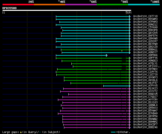This screenshot has width=162, height=134.
Task: Click the BP035508 query name
Action: (x=9, y=8)
